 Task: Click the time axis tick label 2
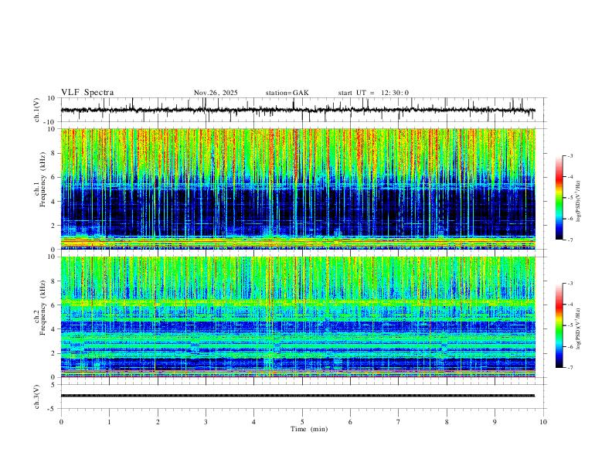coord(158,422)
